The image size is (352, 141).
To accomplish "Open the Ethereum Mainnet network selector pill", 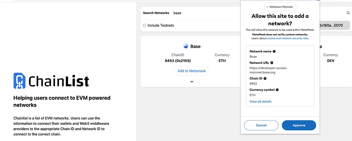I will pos(280,7).
